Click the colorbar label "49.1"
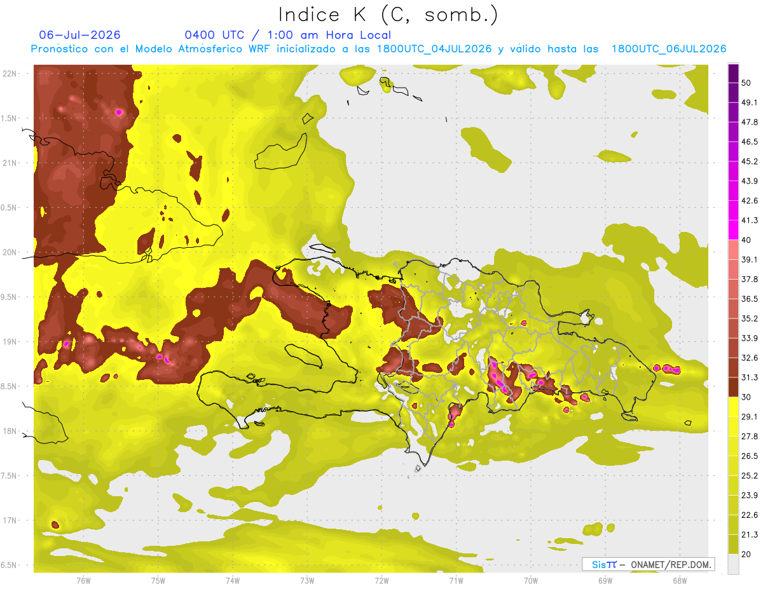The width and height of the screenshot is (763, 589). 750,102
